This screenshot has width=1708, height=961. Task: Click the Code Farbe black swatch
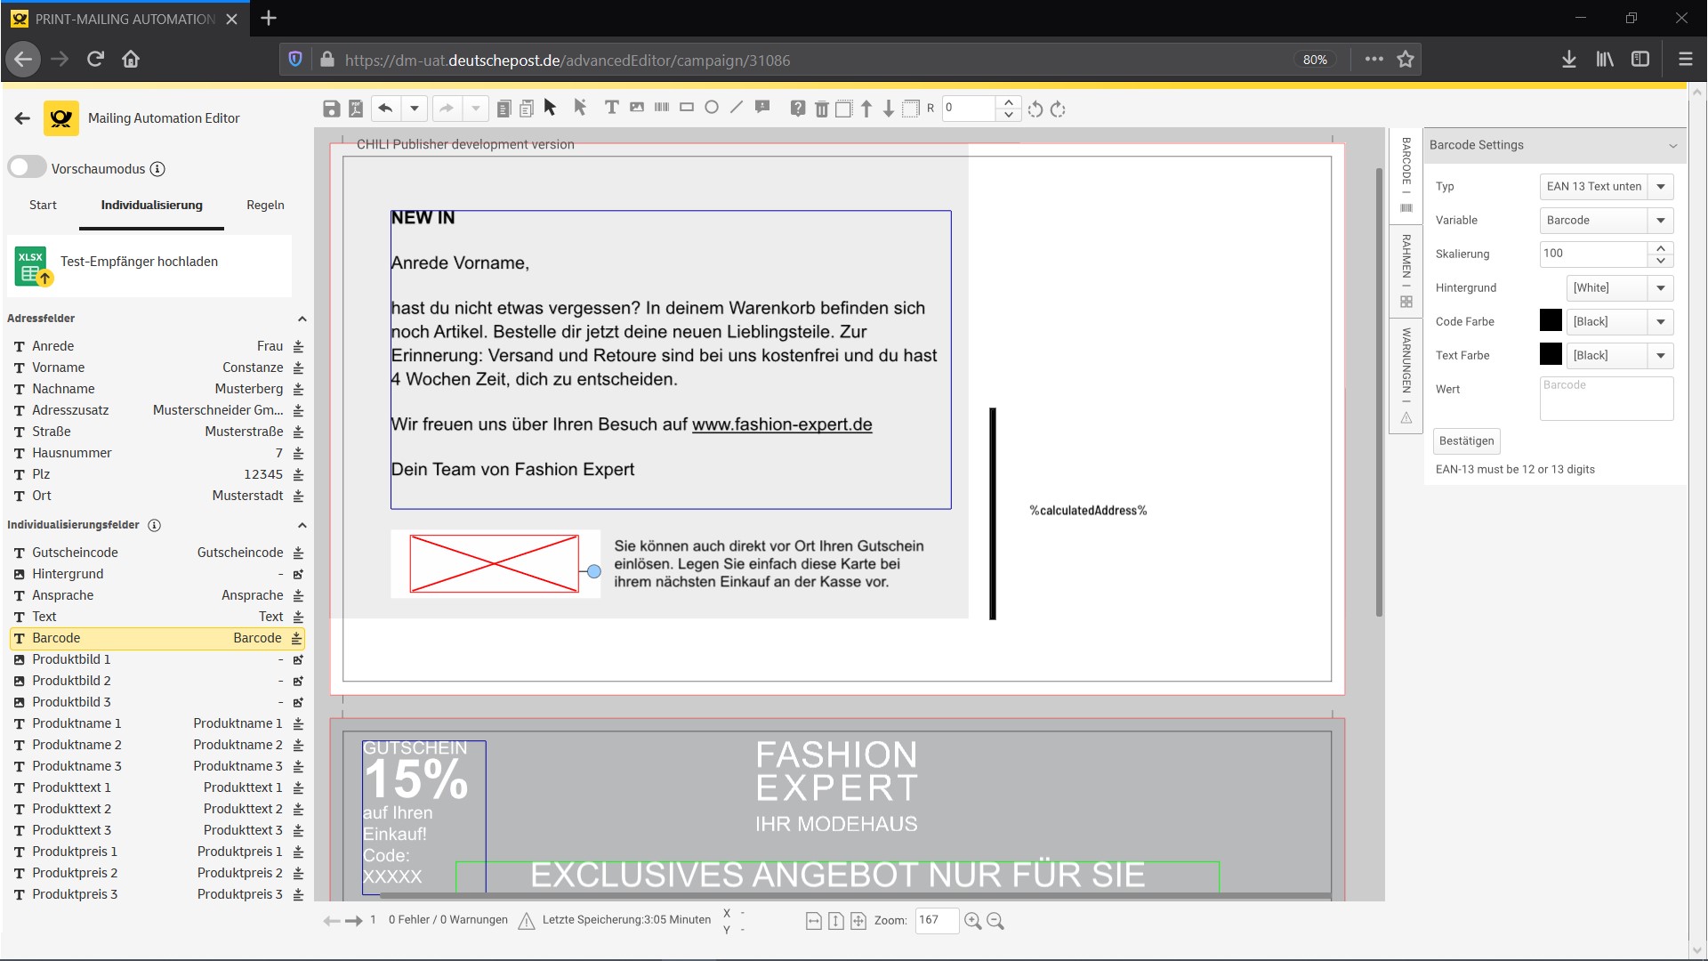point(1551,321)
